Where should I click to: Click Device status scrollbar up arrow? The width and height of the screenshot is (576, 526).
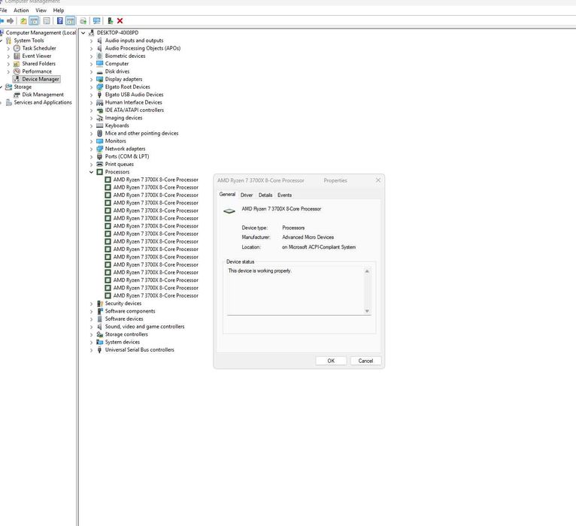pyautogui.click(x=367, y=271)
